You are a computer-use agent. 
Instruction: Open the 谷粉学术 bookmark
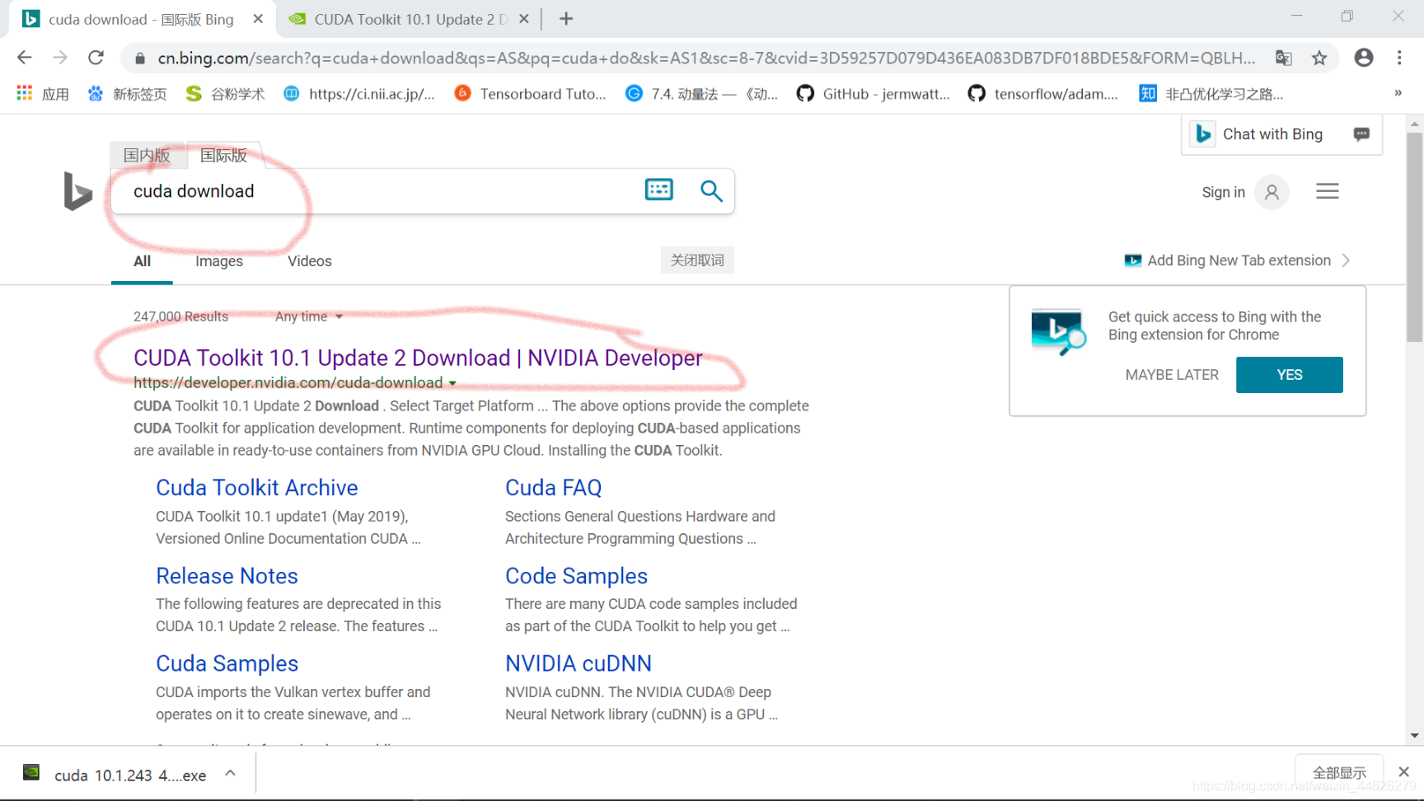tap(225, 94)
